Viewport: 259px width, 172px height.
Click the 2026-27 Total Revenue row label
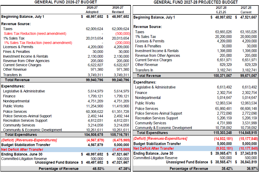pyautogui.click(x=17, y=80)
